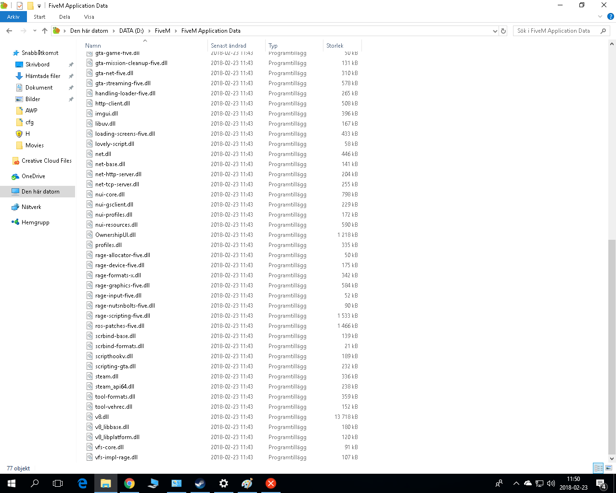Image resolution: width=616 pixels, height=493 pixels.
Task: Launch Google Chrome from the taskbar
Action: [129, 483]
